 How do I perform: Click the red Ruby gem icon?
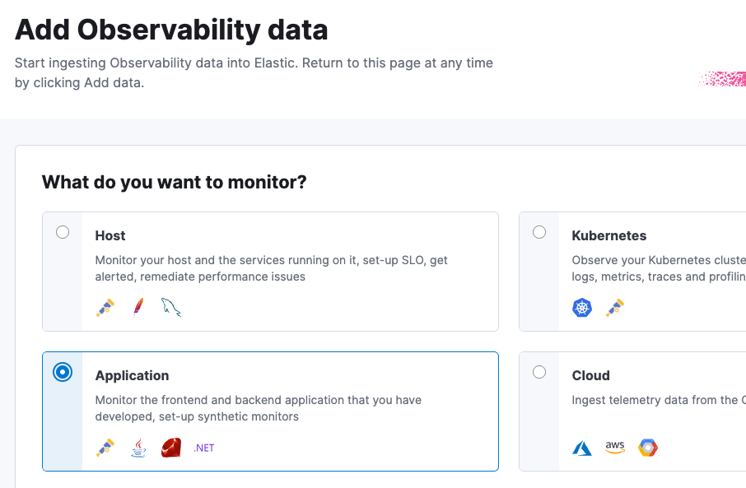[171, 448]
